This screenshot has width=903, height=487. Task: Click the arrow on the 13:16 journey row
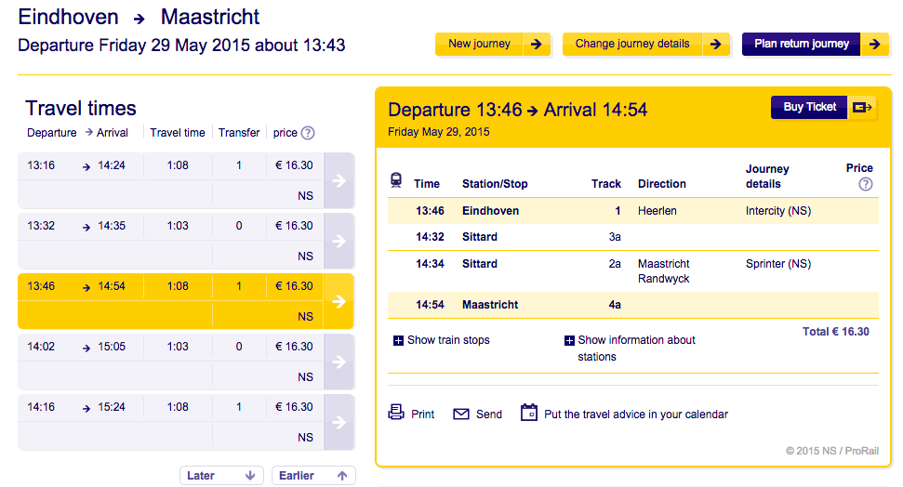tap(339, 180)
